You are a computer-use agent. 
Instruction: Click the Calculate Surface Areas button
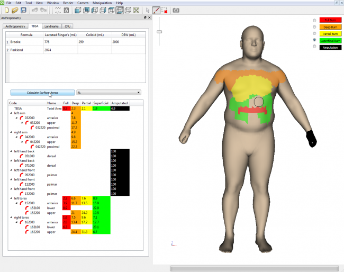[x=42, y=92]
